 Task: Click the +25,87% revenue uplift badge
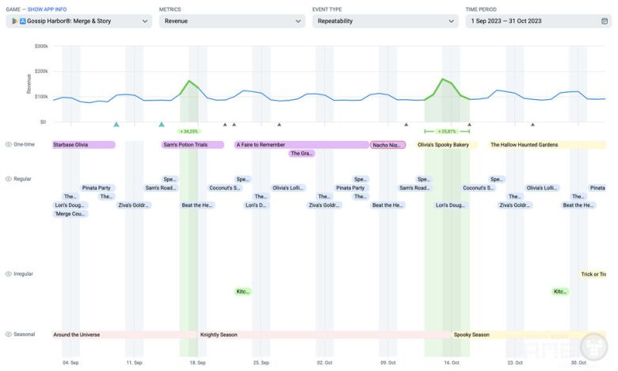447,132
